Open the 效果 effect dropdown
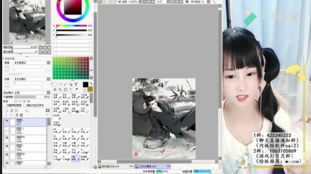 pyautogui.click(x=32, y=79)
